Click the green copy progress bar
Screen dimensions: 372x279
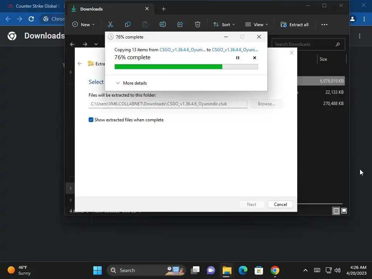point(186,67)
